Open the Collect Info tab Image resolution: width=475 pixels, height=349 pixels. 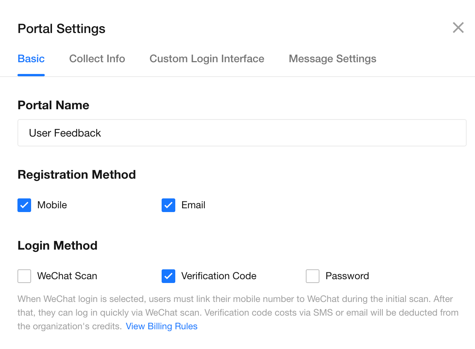tap(97, 59)
